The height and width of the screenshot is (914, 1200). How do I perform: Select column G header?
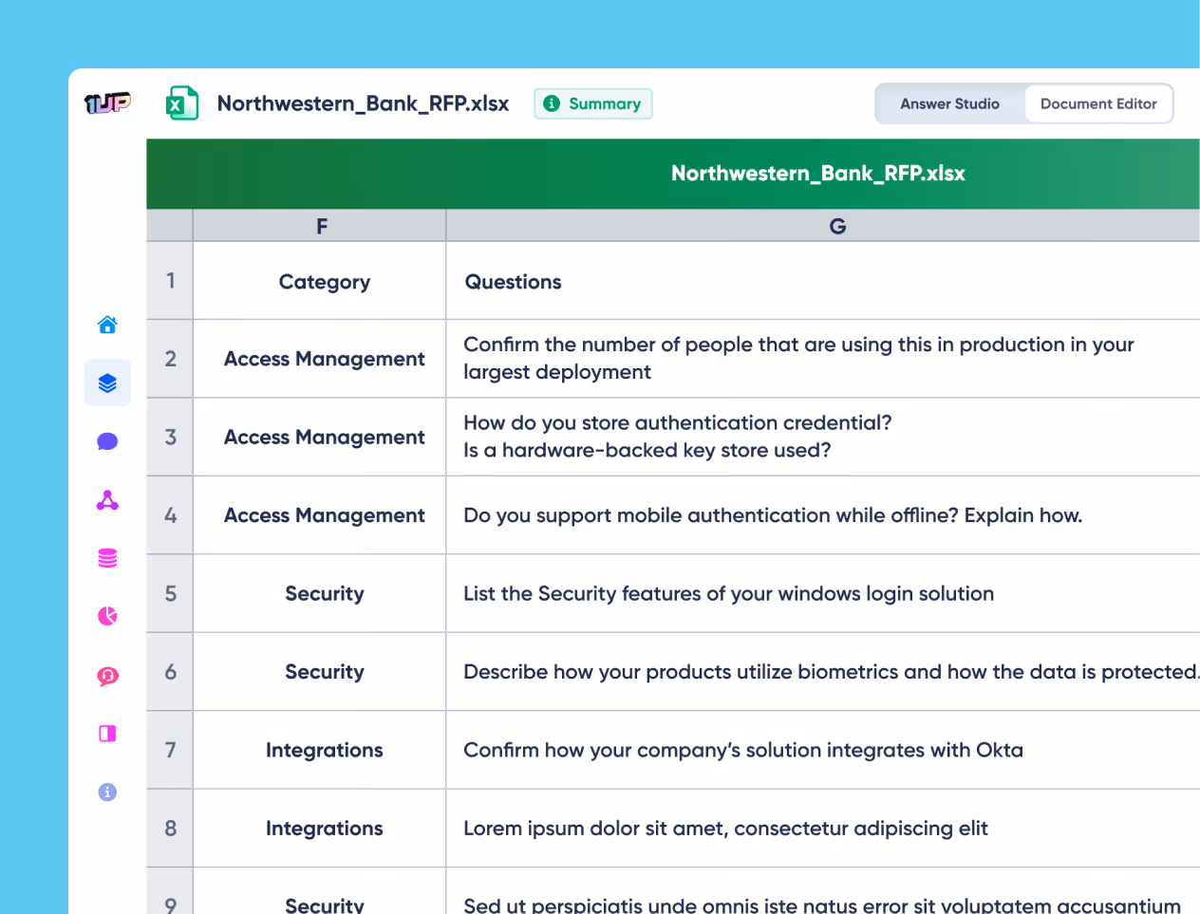click(823, 226)
